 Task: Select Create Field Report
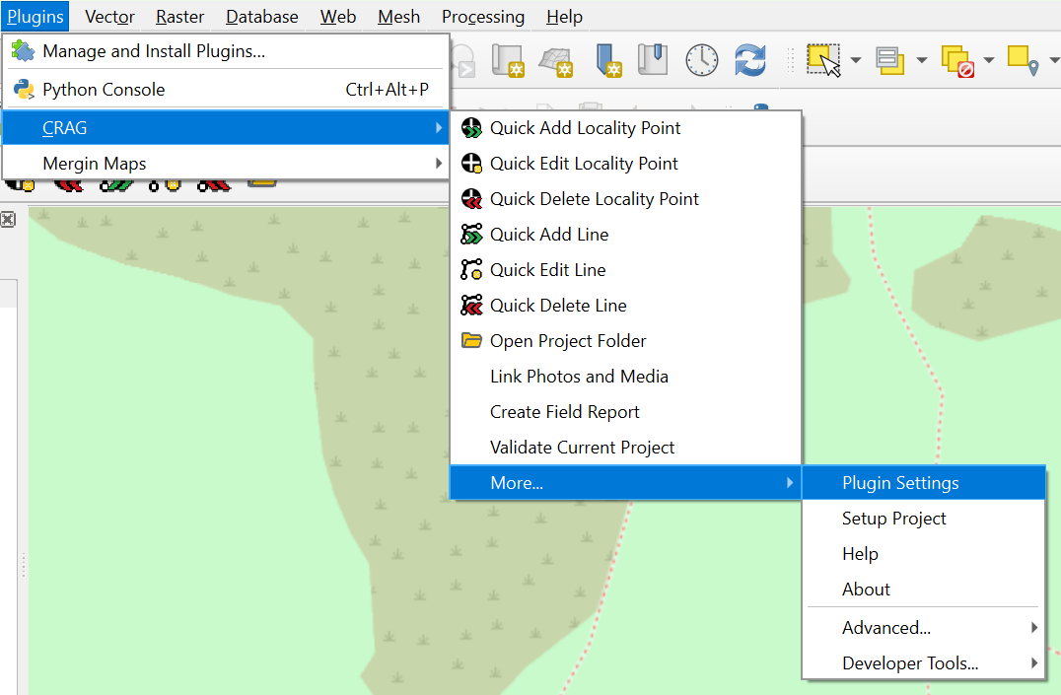click(626, 411)
